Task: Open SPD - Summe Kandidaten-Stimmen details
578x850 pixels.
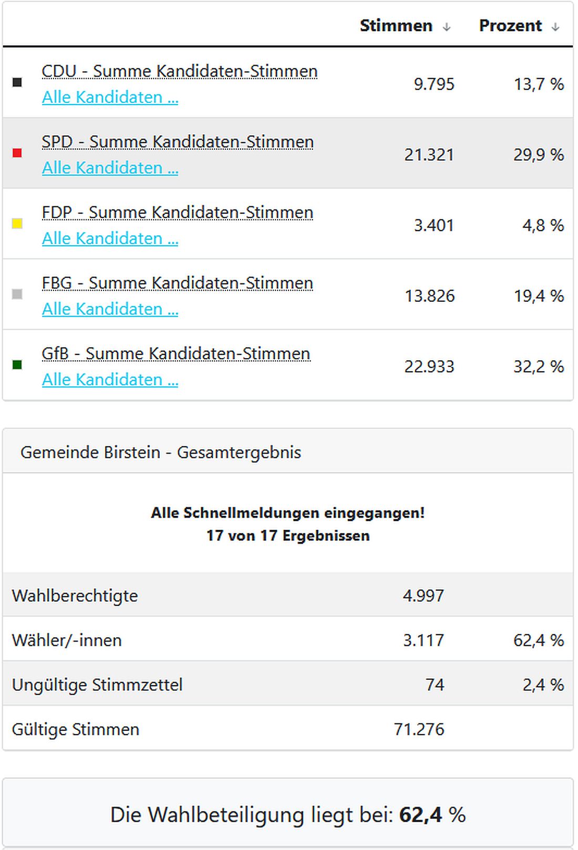Action: coord(178,142)
